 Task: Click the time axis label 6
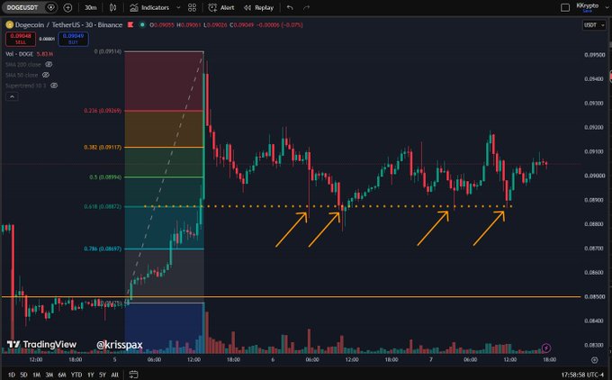[273, 359]
